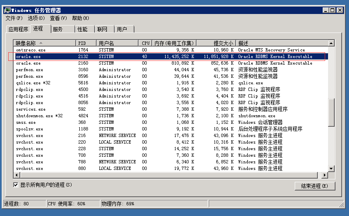Select svchost.exe with PID 880
The height and width of the screenshot is (216, 349).
tap(171, 168)
